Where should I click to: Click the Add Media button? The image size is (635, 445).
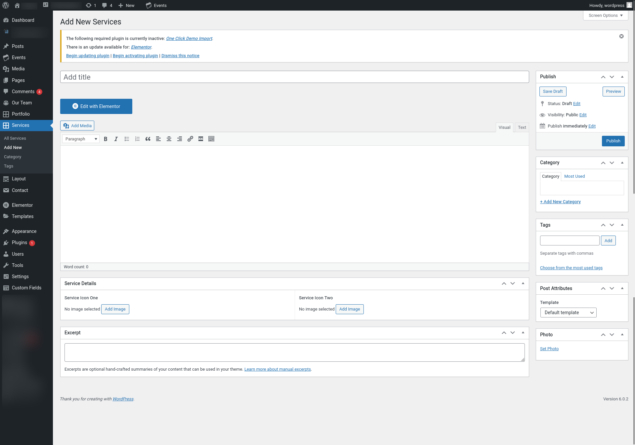[x=77, y=126]
